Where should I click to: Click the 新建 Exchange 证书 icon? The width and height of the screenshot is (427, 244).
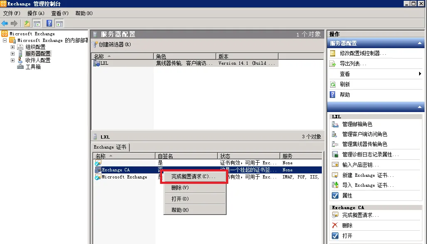tap(335, 175)
